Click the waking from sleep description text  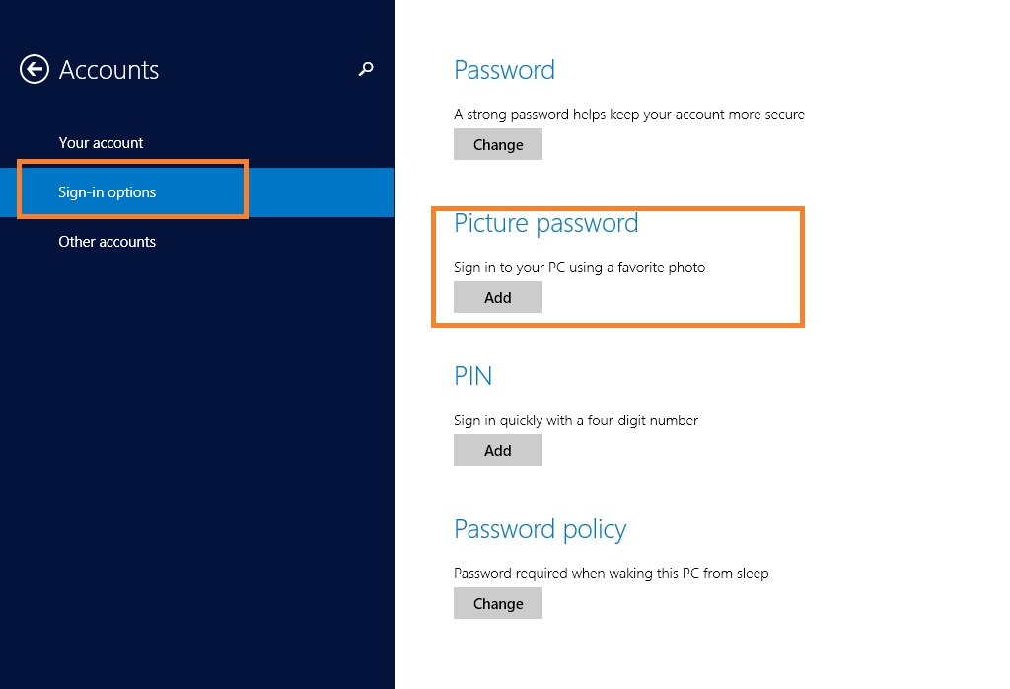[x=611, y=574]
